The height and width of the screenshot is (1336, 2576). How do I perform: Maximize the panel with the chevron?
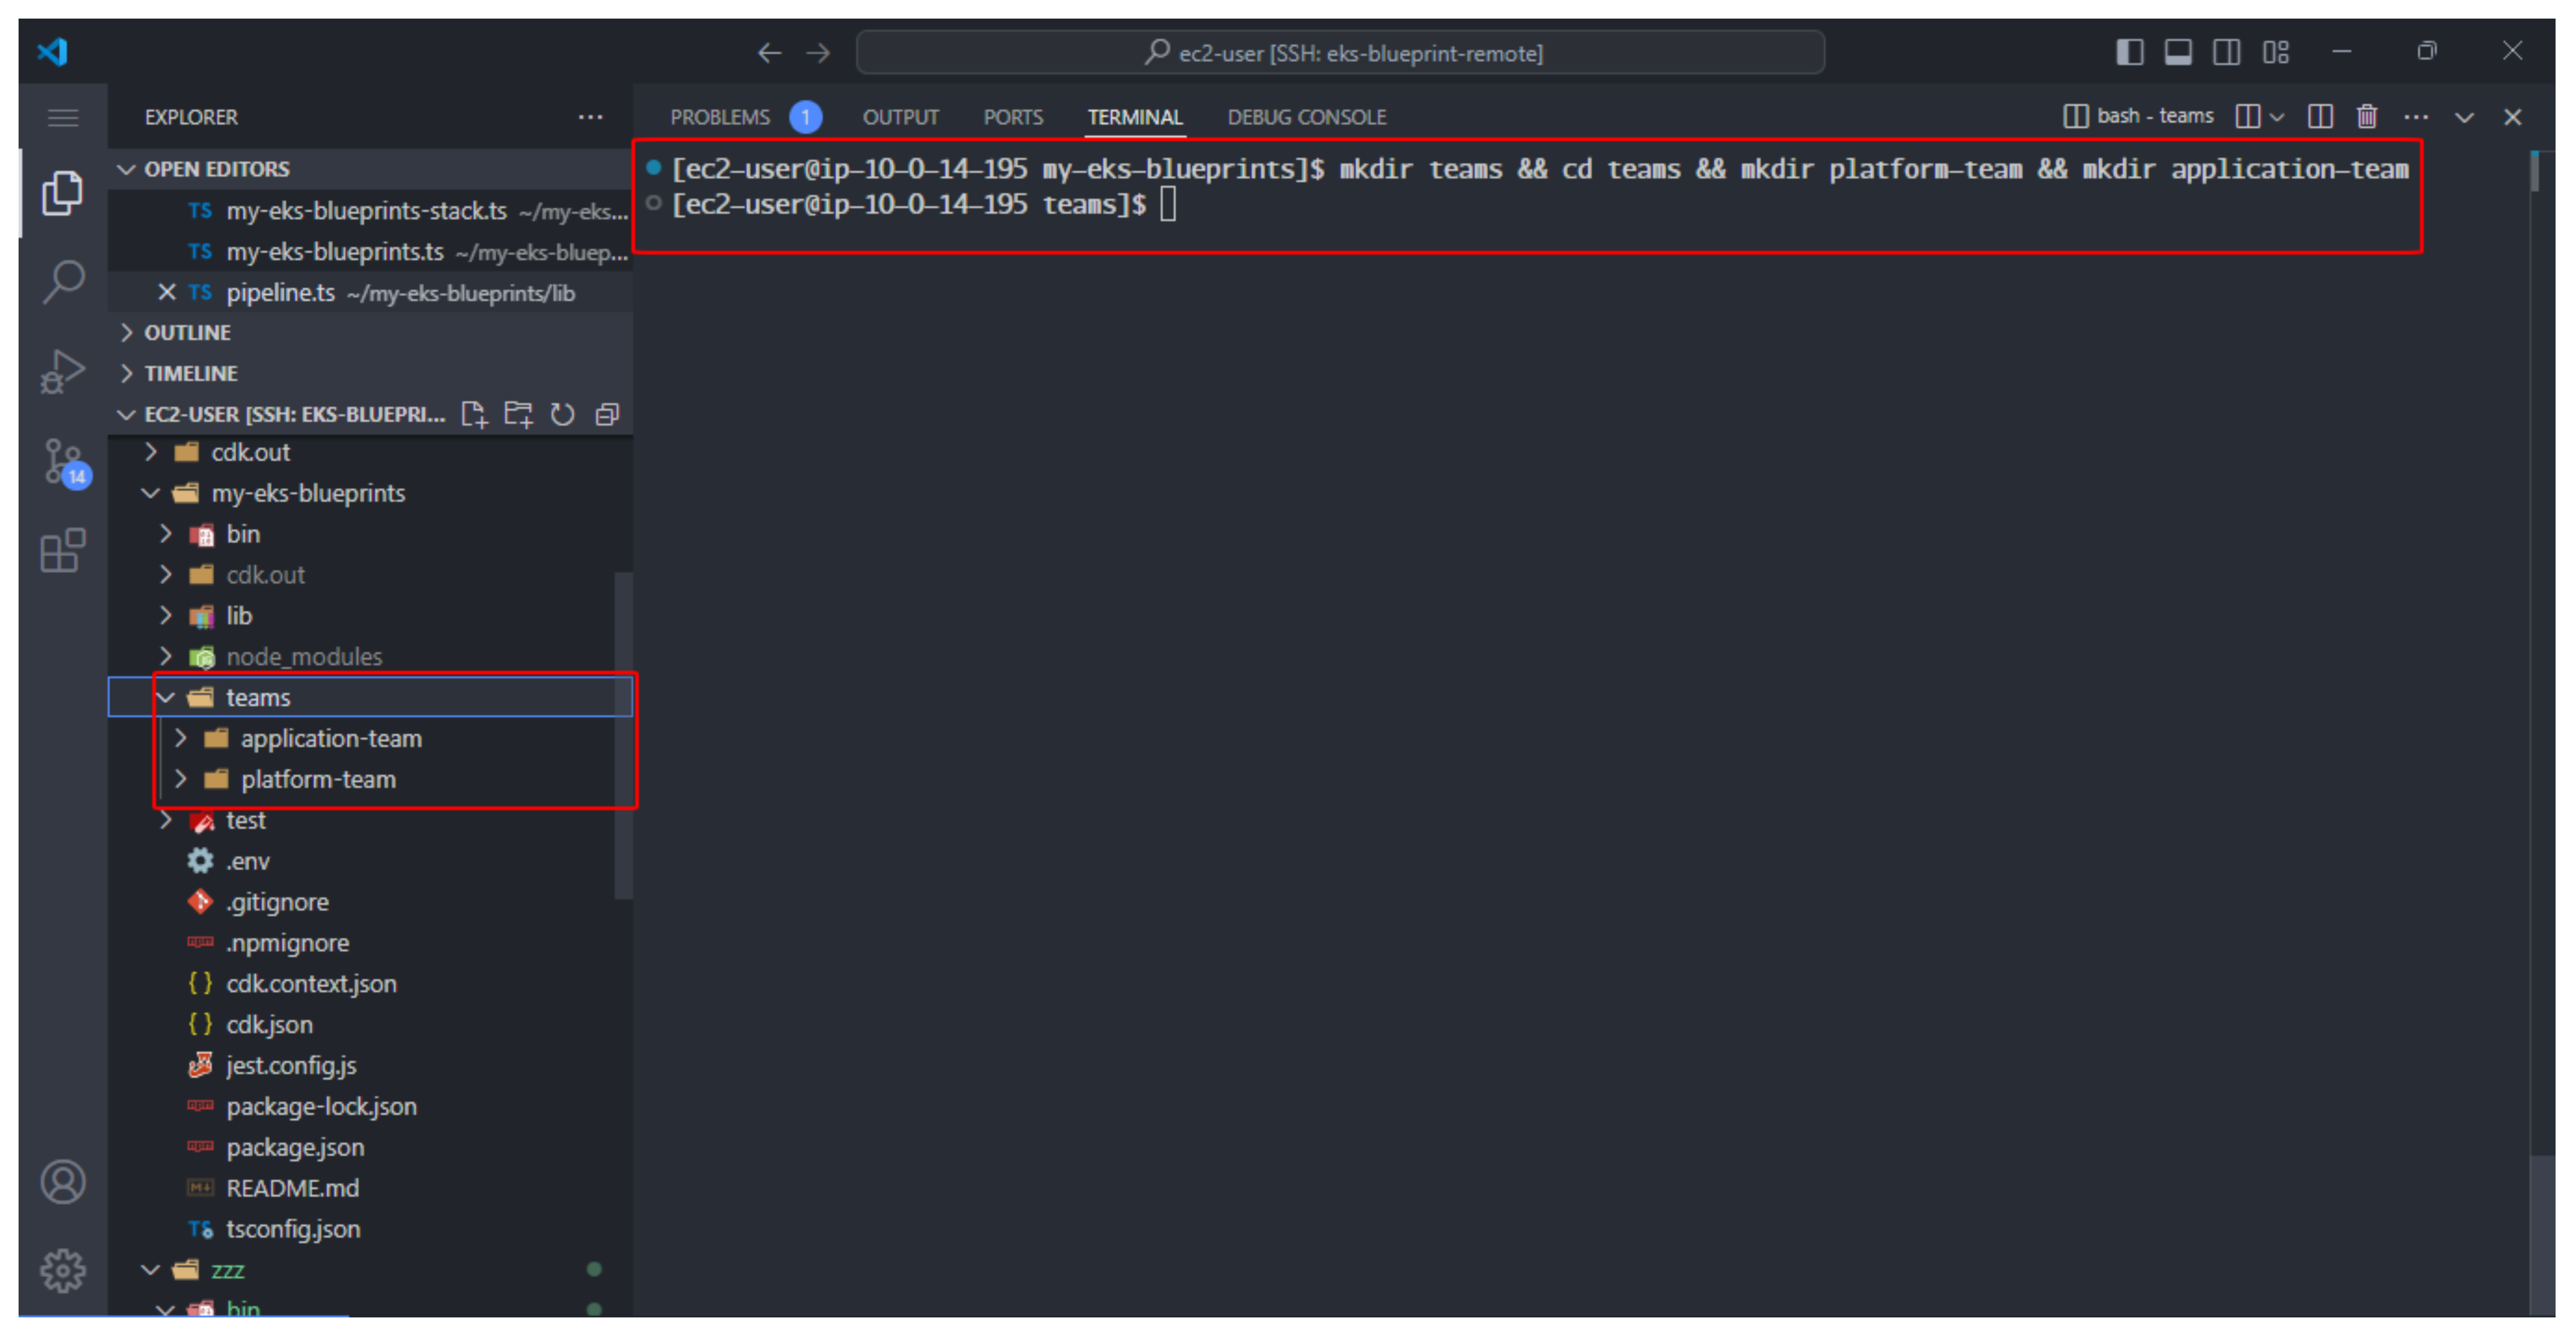tap(2464, 117)
